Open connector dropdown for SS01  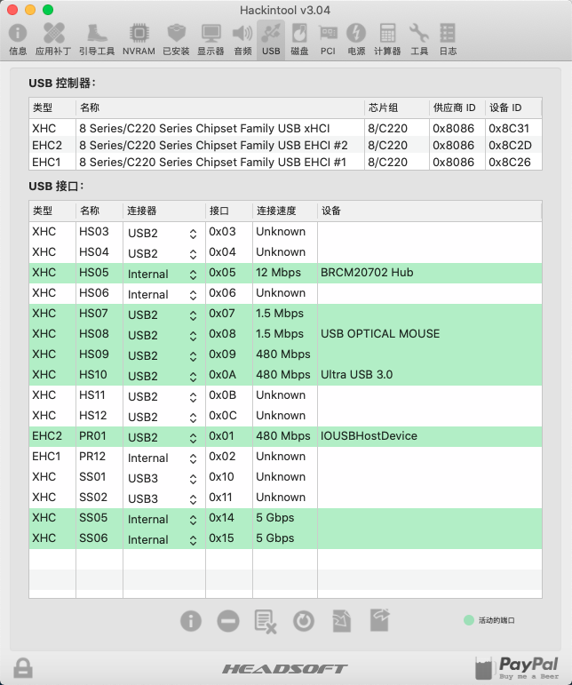coord(163,478)
